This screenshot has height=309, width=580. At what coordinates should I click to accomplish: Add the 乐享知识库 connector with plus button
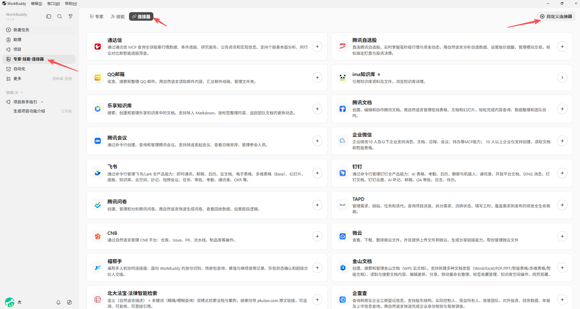click(317, 109)
